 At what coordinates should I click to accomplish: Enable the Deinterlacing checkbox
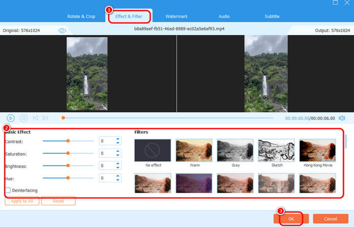8,190
